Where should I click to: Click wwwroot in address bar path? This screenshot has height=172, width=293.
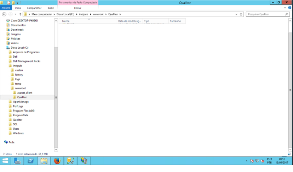(x=98, y=14)
